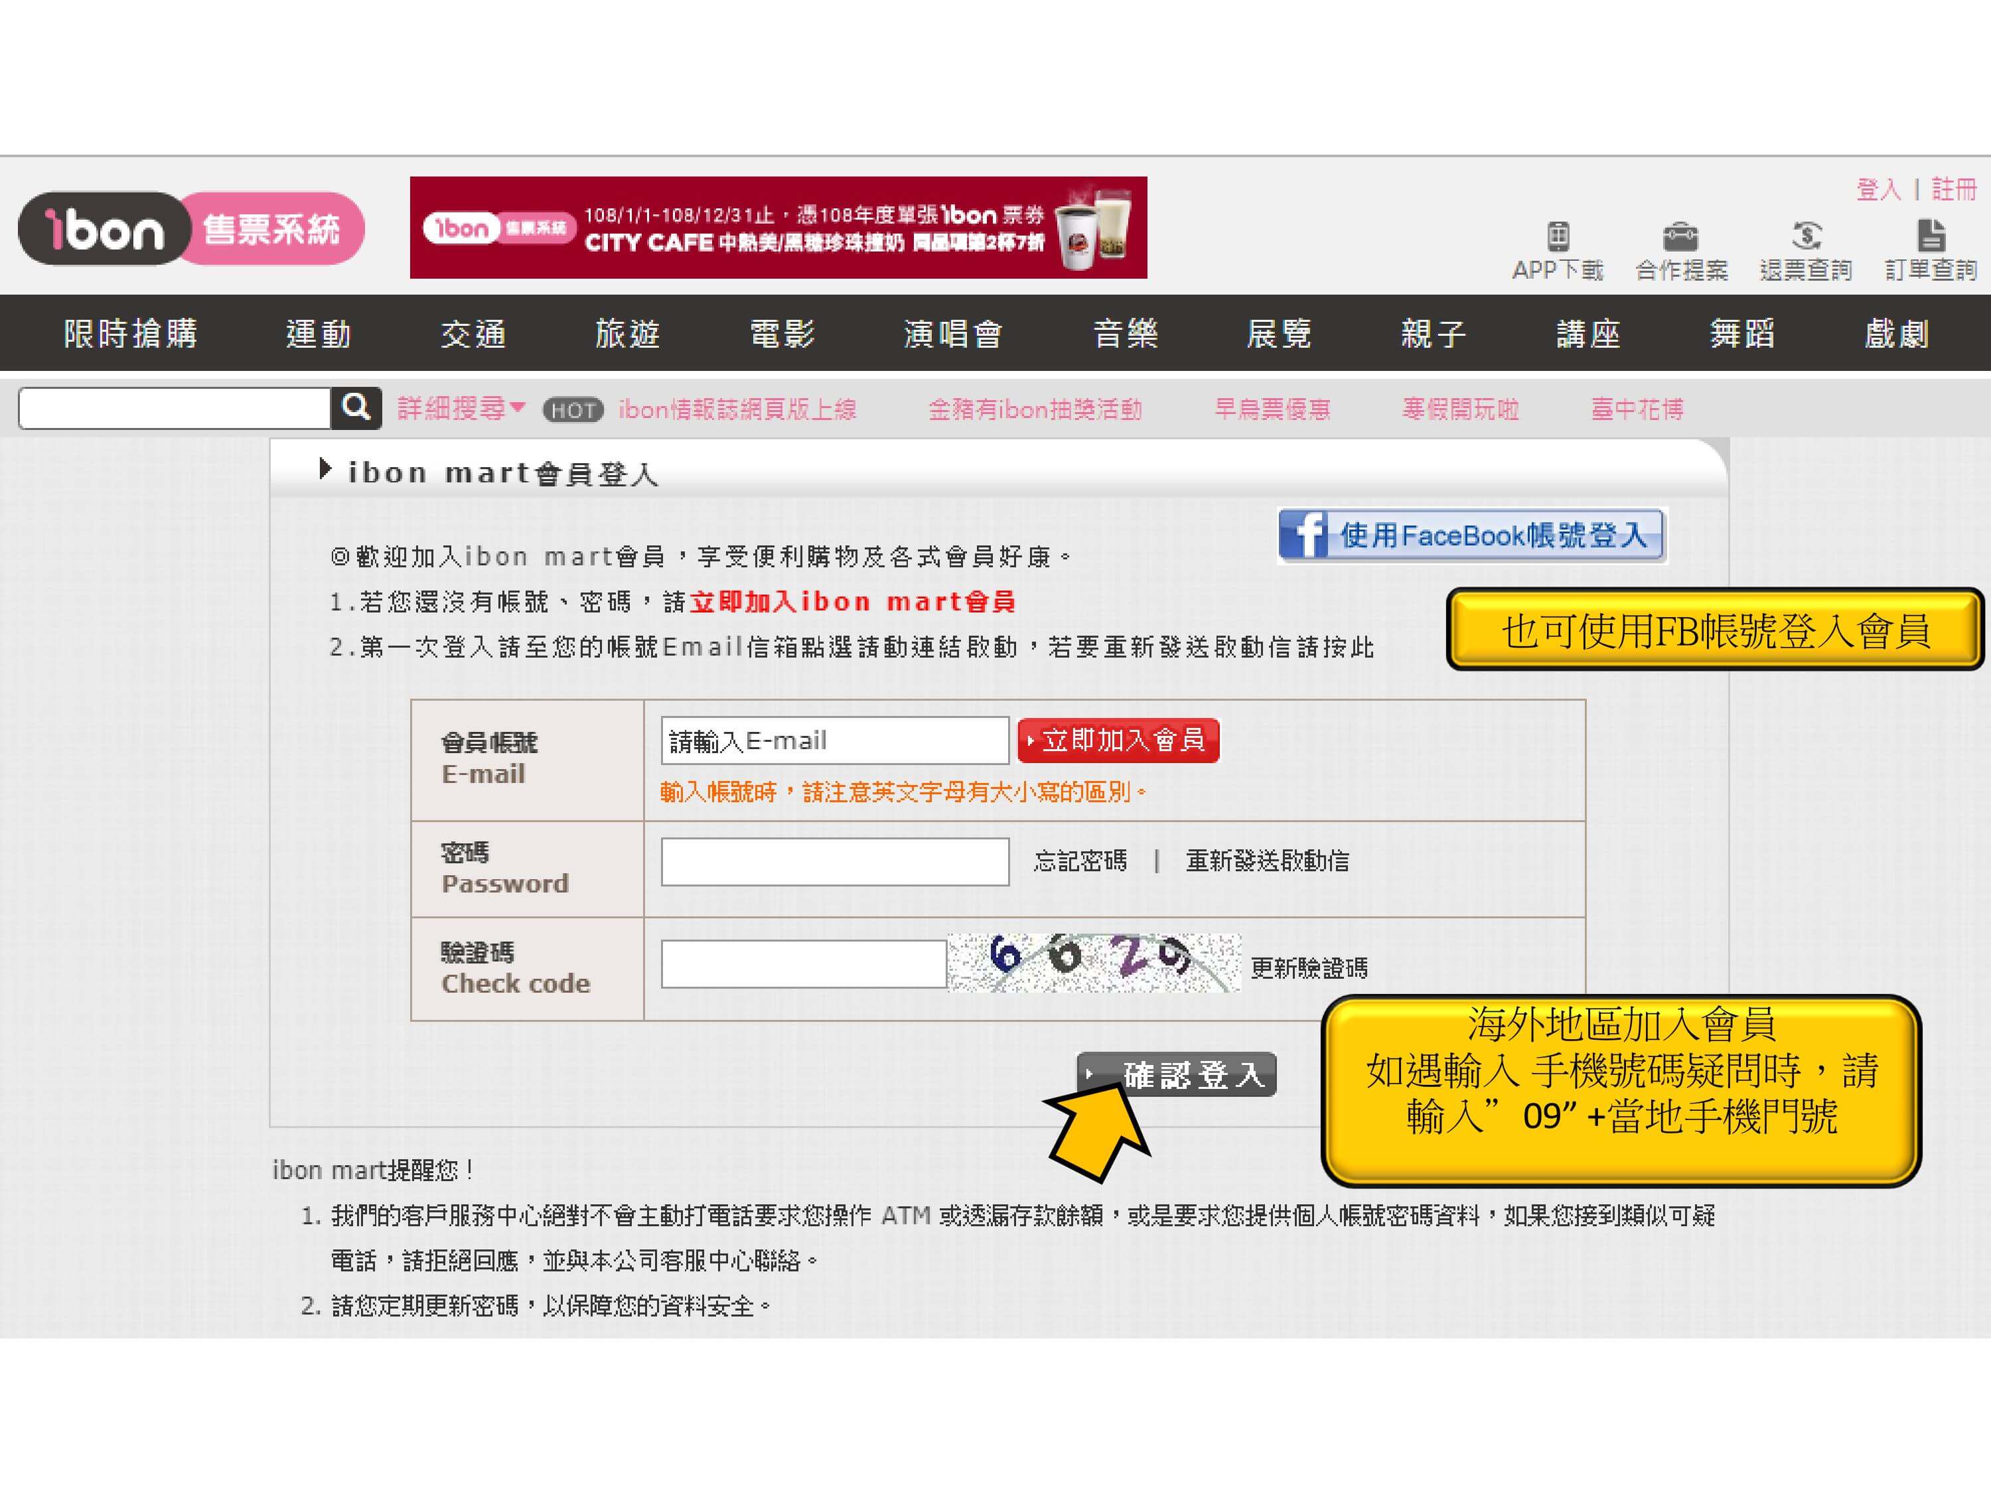The image size is (1991, 1493).
Task: Click the 登入 link at top right
Action: pyautogui.click(x=1878, y=189)
